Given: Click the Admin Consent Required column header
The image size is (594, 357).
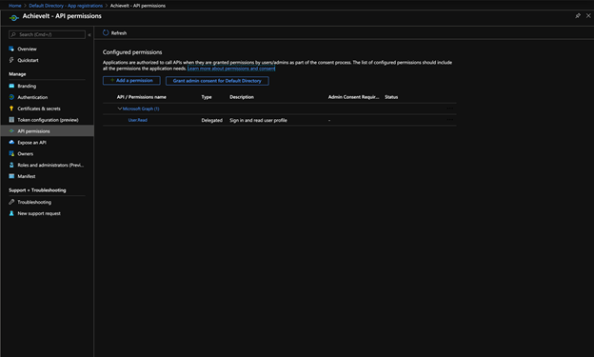Looking at the screenshot, I should 353,97.
